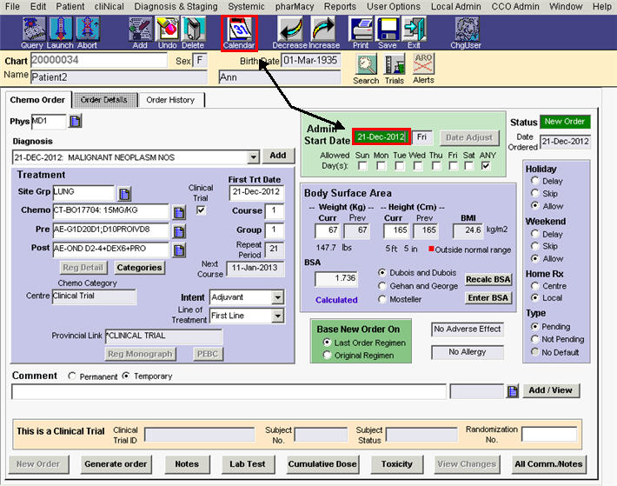
Task: Open the Patient menu
Action: point(70,6)
